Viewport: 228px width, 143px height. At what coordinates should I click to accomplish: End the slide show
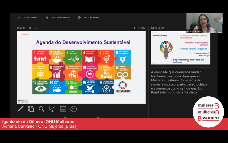tap(91, 18)
